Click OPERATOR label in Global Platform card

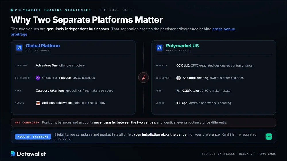tap(21, 65)
